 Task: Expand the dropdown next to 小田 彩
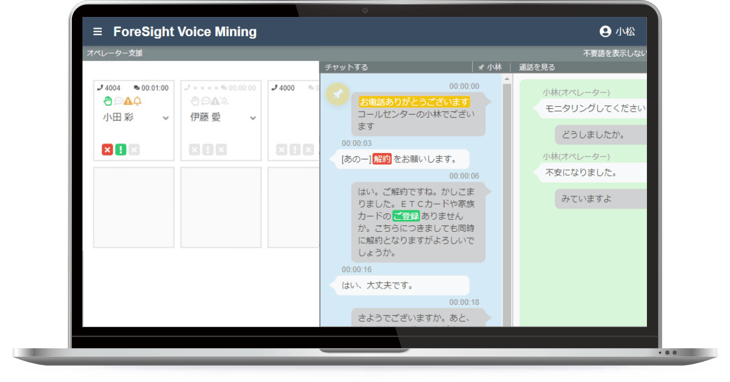pyautogui.click(x=166, y=118)
